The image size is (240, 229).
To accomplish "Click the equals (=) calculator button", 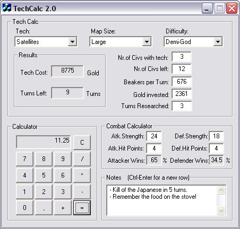I will tap(82, 208).
